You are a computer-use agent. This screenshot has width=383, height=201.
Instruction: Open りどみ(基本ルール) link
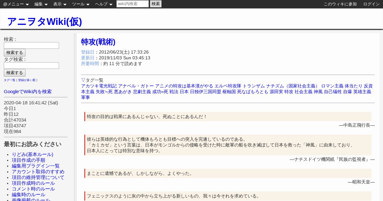pos(33,154)
